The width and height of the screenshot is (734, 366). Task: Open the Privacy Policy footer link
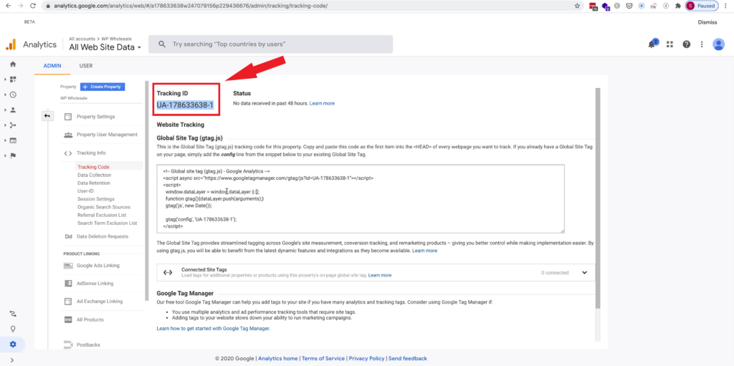pos(366,359)
